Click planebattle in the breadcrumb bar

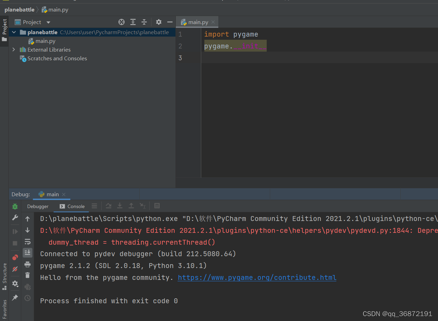[x=19, y=10]
